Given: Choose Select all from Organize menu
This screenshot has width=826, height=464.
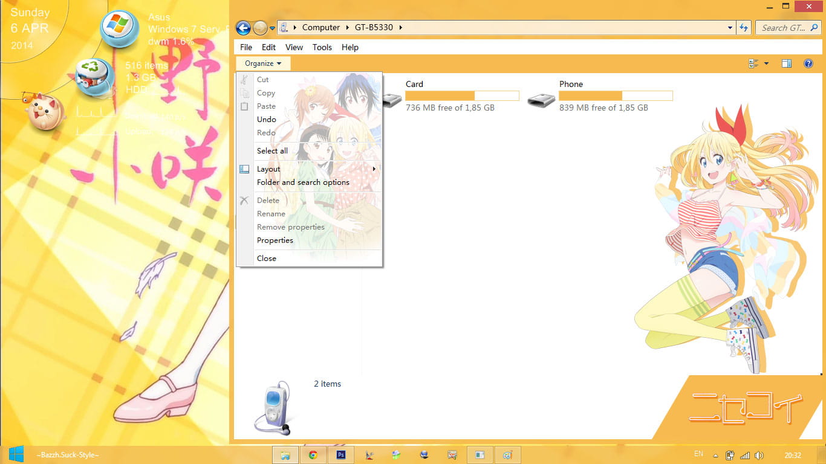Looking at the screenshot, I should [272, 151].
